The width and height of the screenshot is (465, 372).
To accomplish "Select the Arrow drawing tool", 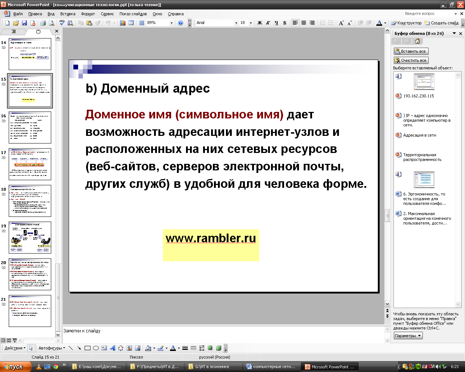I will (79, 348).
